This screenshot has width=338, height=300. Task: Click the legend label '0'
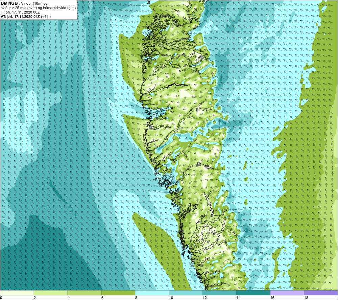(1, 298)
